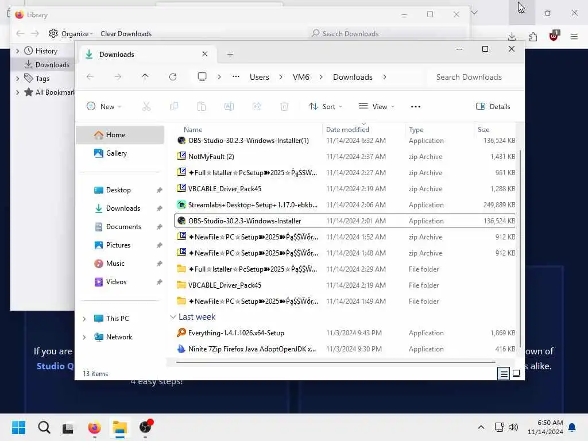The image size is (588, 441).
Task: Add a new Explorer tab with plus icon
Action: click(230, 55)
